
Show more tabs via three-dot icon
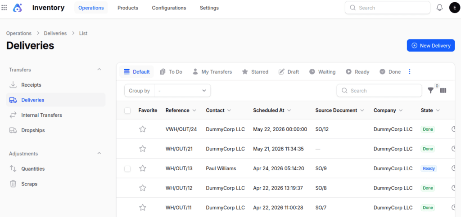410,71
